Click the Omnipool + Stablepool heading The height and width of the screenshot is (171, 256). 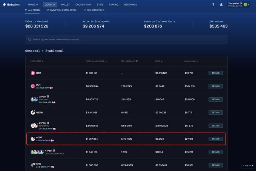click(44, 51)
